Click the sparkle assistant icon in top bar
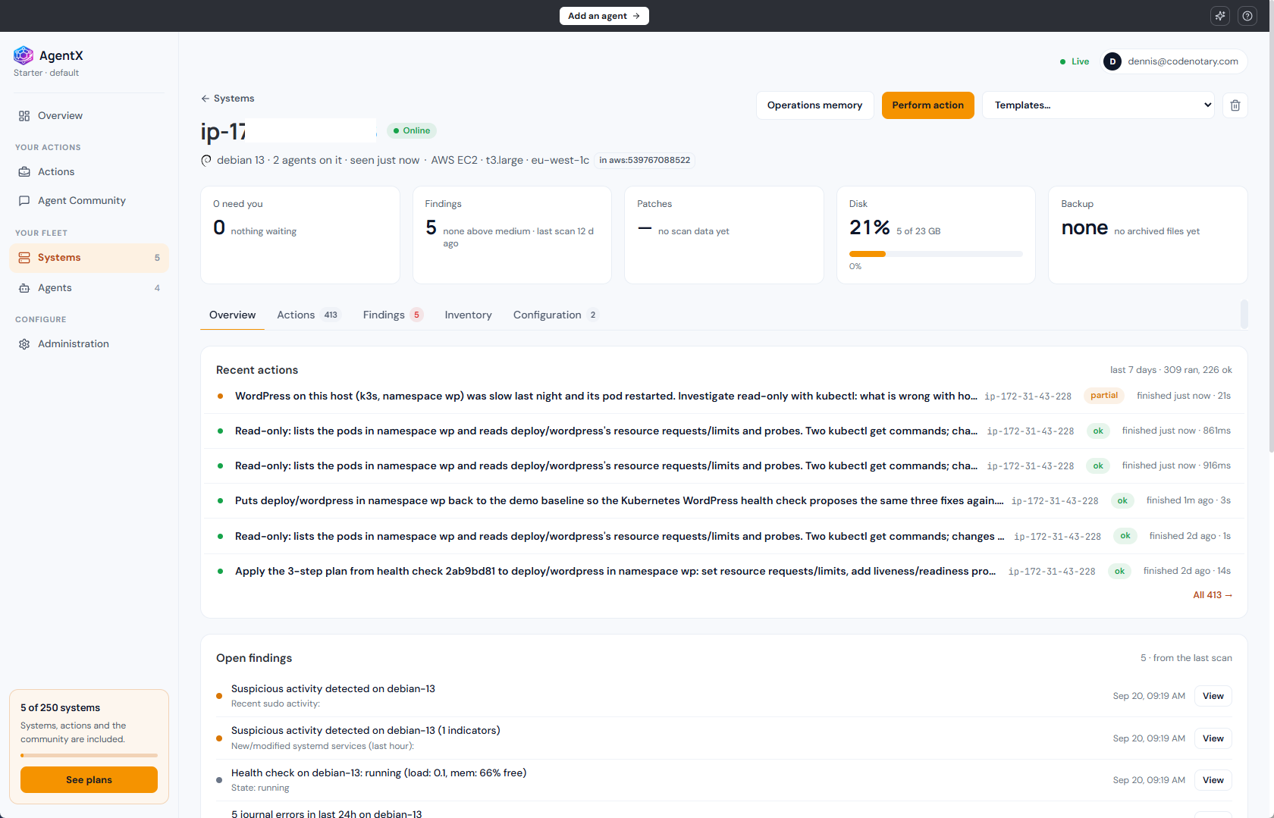The width and height of the screenshot is (1274, 818). tap(1220, 16)
